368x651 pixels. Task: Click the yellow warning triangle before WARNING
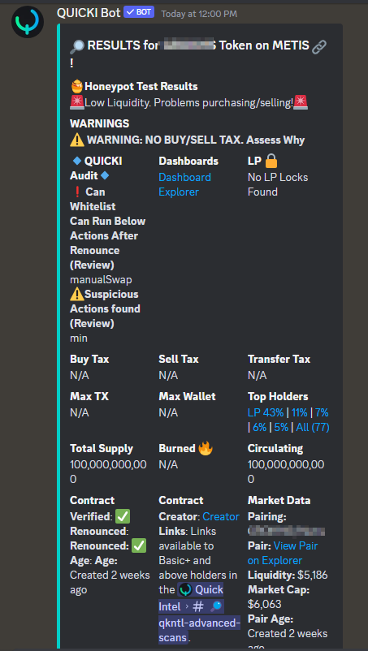[x=77, y=140]
